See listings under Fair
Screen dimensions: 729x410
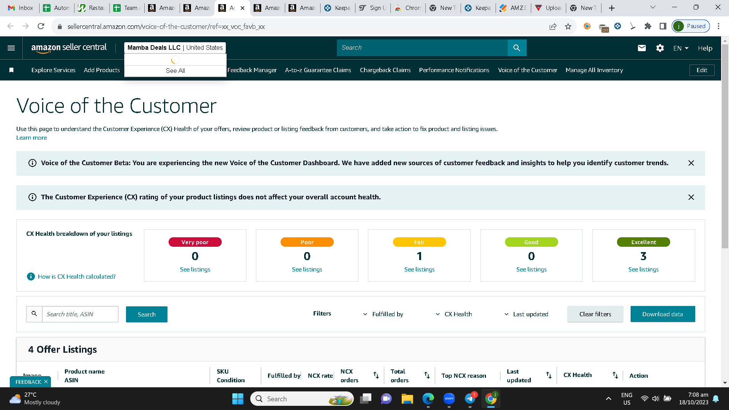coord(420,270)
